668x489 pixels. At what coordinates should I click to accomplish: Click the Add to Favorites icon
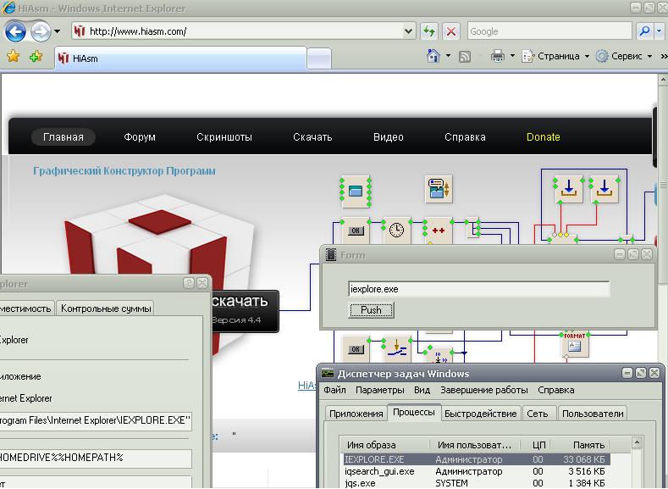coord(36,57)
